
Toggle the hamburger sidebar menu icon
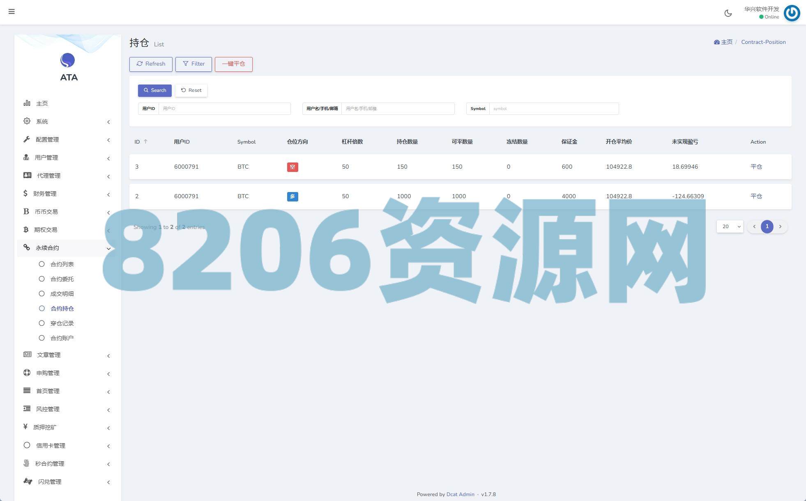point(12,11)
